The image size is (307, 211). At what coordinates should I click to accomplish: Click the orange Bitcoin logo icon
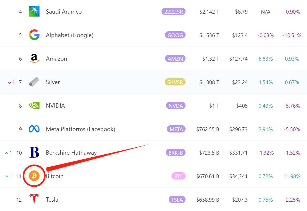pos(34,176)
